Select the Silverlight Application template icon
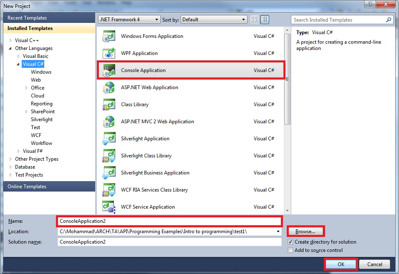 109,138
